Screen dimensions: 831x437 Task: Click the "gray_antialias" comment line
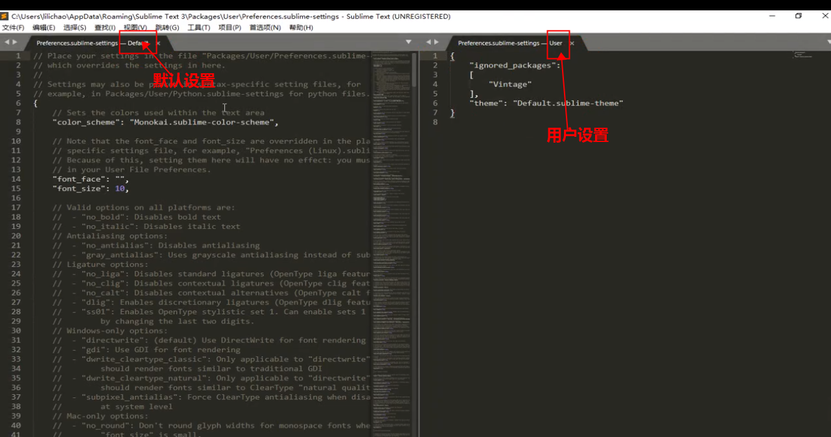[x=211, y=255]
